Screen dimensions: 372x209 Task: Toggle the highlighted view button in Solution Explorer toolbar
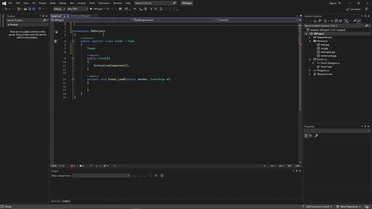coord(346,21)
